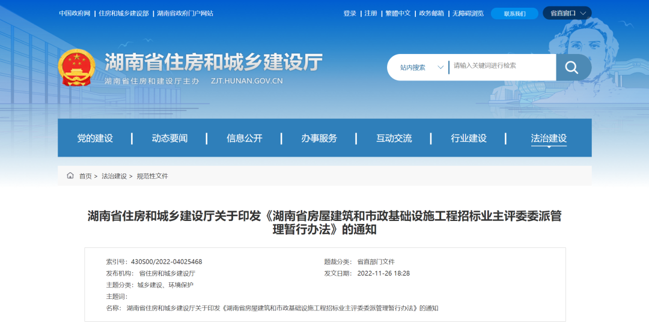This screenshot has height=323, width=649.
Task: Click the ZJT.HUNAN.GOV.CN text
Action: click(247, 81)
